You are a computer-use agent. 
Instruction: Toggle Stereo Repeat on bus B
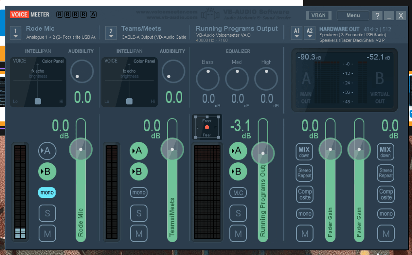point(385,173)
